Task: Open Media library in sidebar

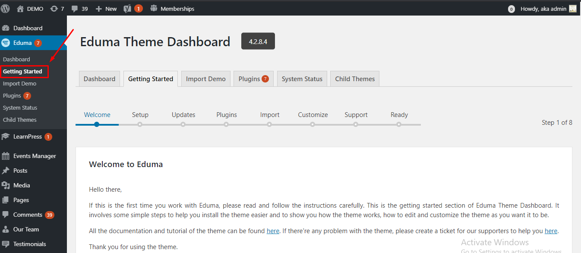Action: click(22, 185)
